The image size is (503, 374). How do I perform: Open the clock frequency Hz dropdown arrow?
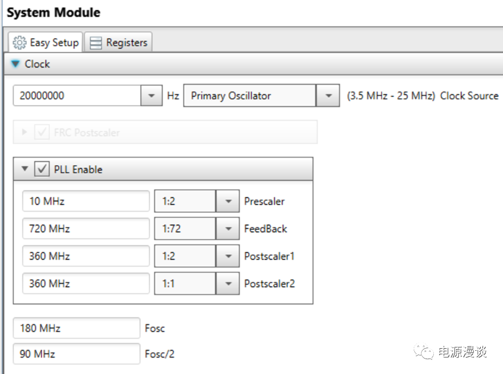click(x=151, y=96)
